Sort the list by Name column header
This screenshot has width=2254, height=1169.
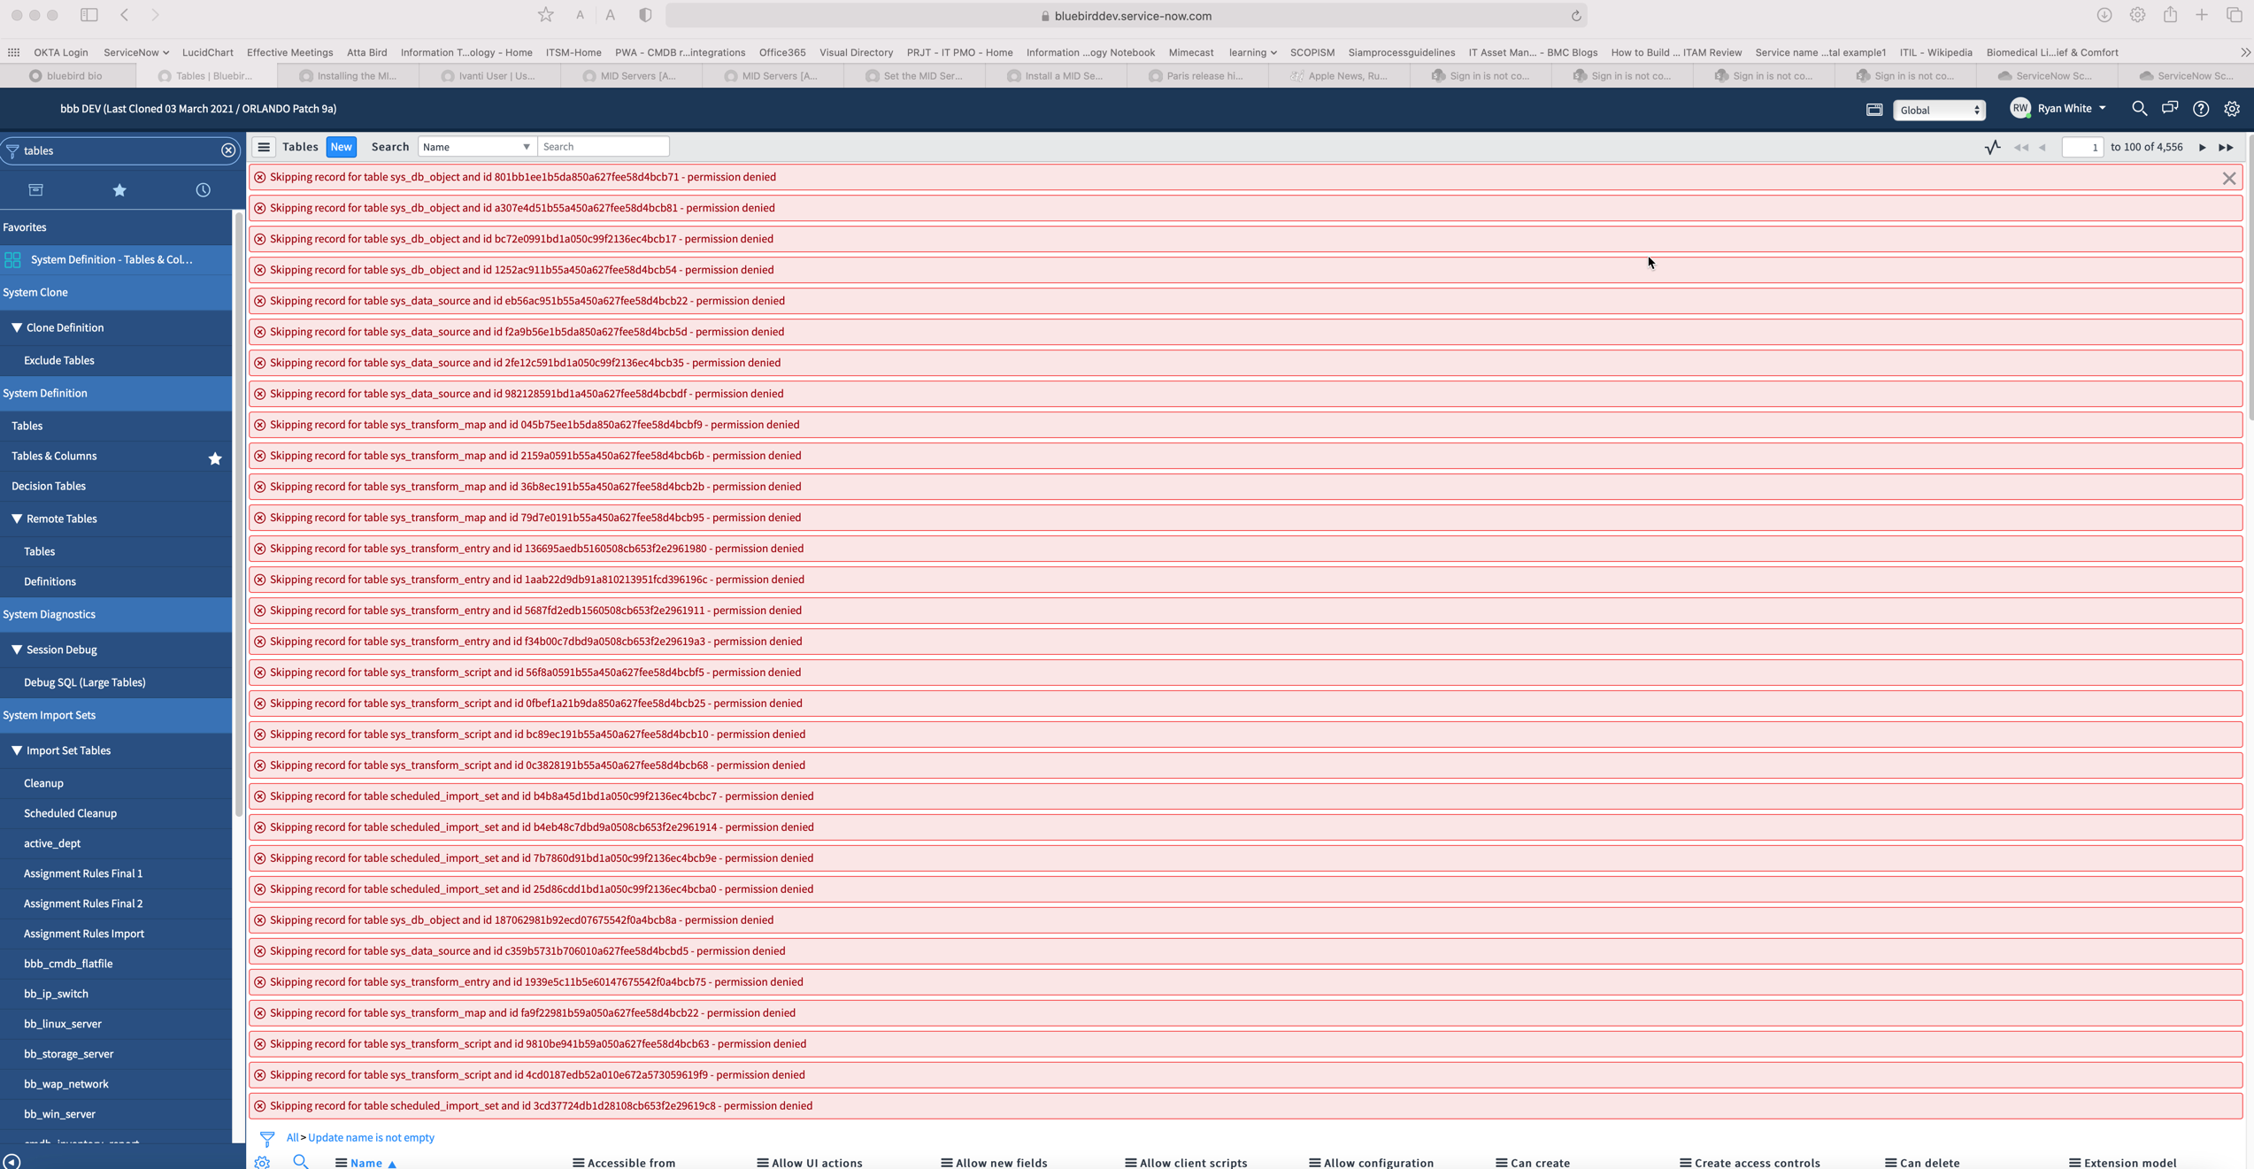click(368, 1163)
